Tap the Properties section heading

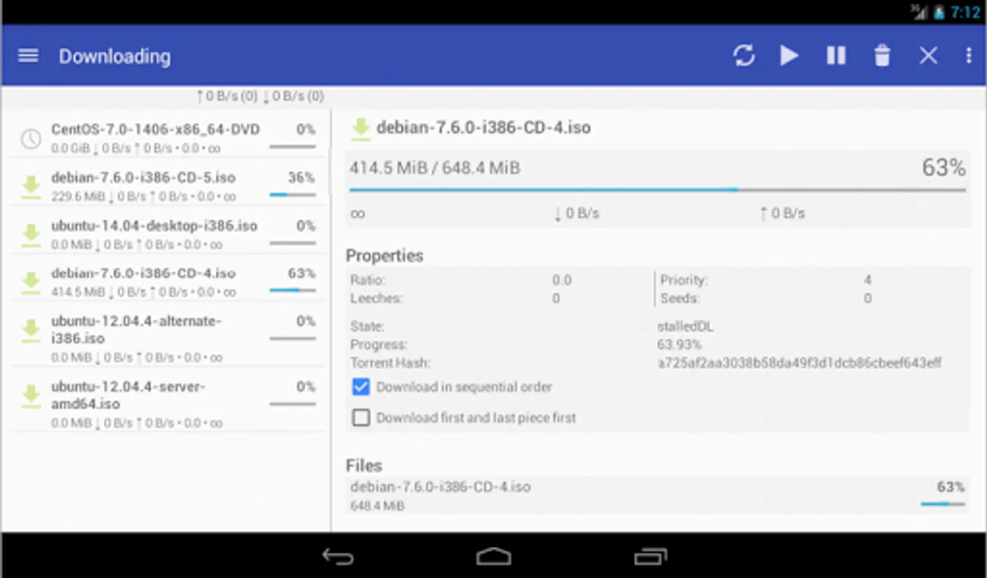tap(384, 256)
